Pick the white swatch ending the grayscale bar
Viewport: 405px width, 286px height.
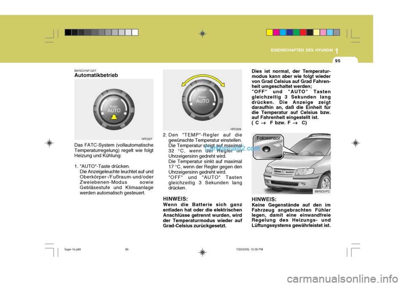(135, 32)
